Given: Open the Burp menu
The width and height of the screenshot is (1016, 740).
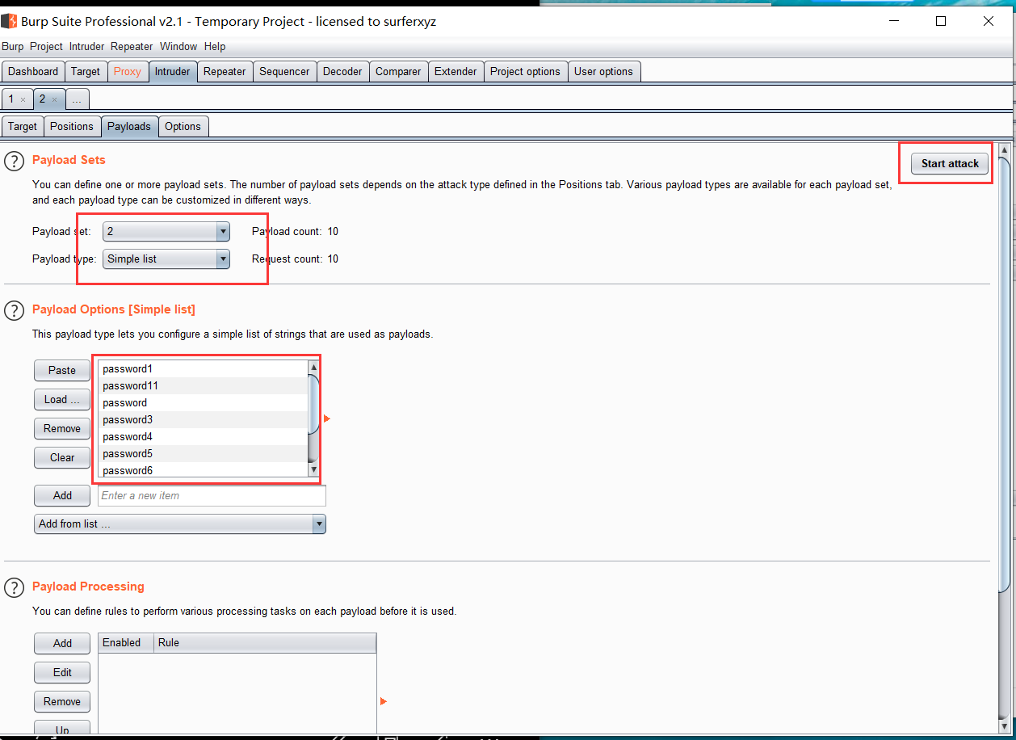Looking at the screenshot, I should [13, 47].
